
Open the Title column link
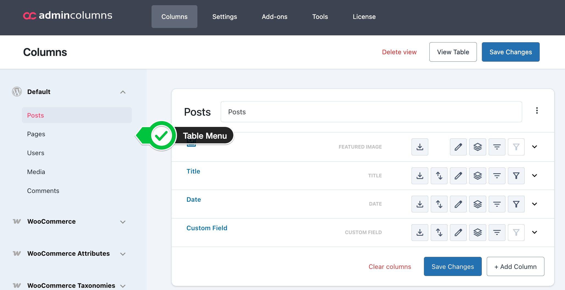[x=193, y=171]
